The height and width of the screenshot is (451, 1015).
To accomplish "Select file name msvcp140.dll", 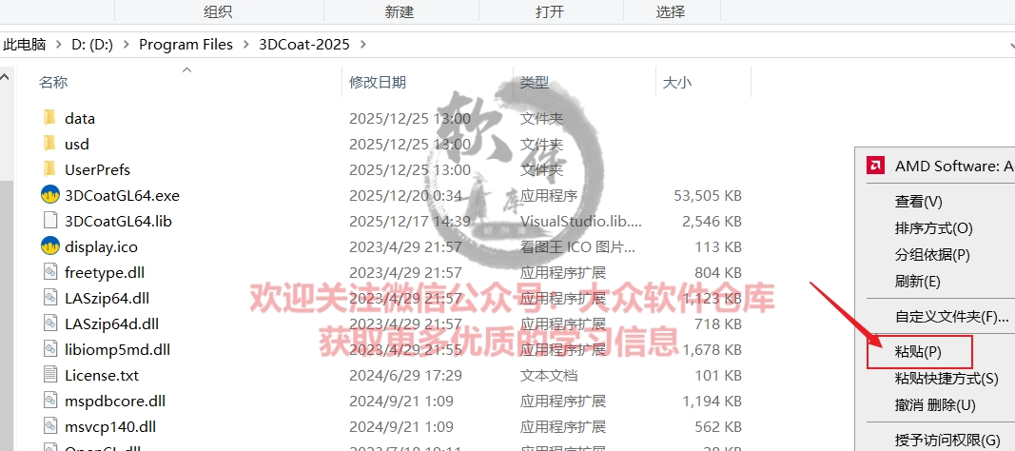I will (110, 427).
